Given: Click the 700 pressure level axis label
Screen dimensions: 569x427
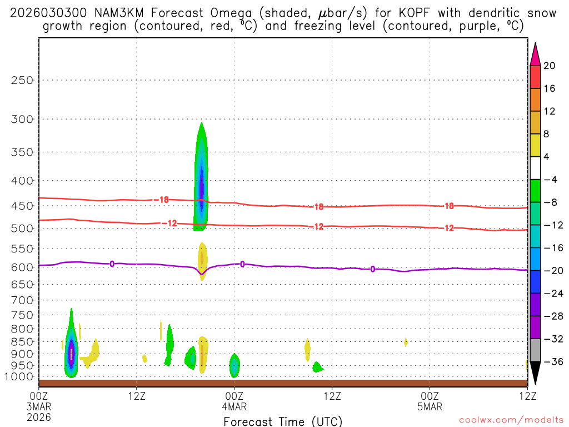Looking at the screenshot, I should 22,300.
